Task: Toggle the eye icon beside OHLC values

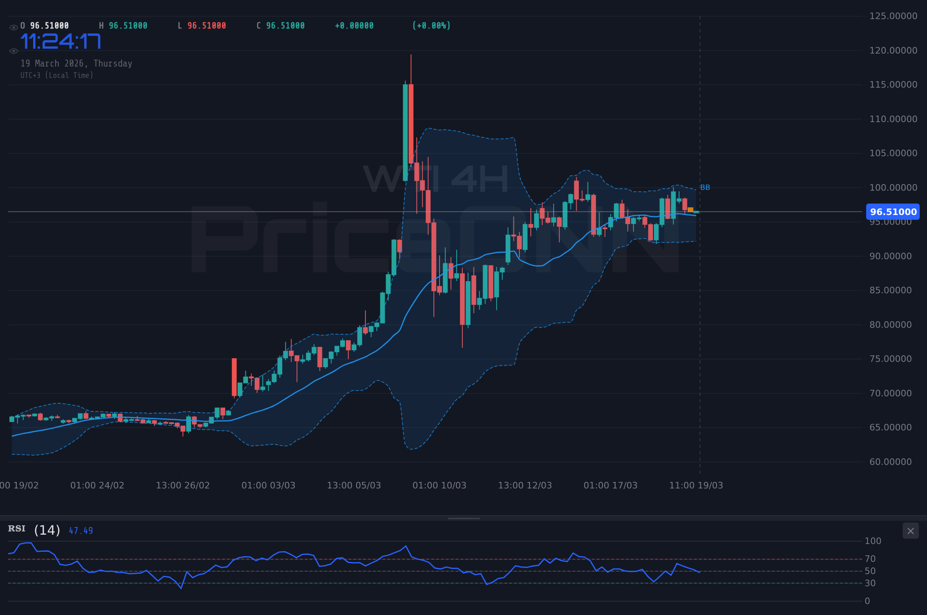Action: tap(13, 28)
